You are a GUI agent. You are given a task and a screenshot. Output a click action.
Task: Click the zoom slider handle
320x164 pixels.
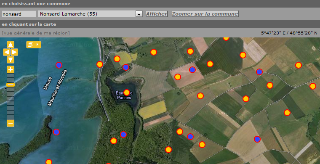click(x=11, y=85)
